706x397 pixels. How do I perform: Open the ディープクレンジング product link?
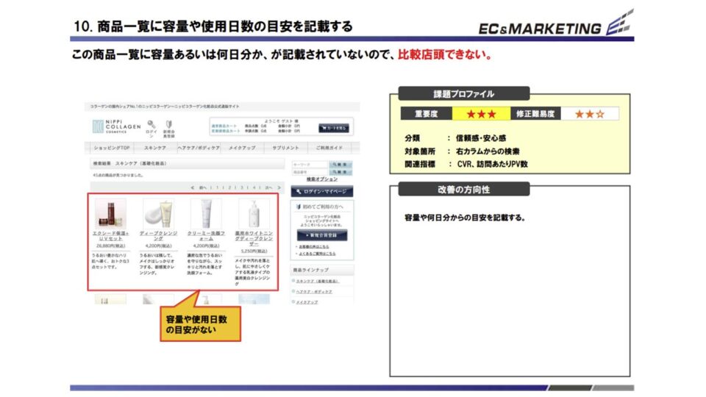(159, 236)
